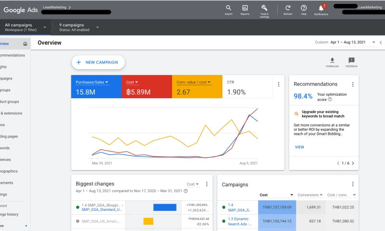Screen dimensions: 385x231
Task: Open the Search magnifier icon
Action: 229,8
